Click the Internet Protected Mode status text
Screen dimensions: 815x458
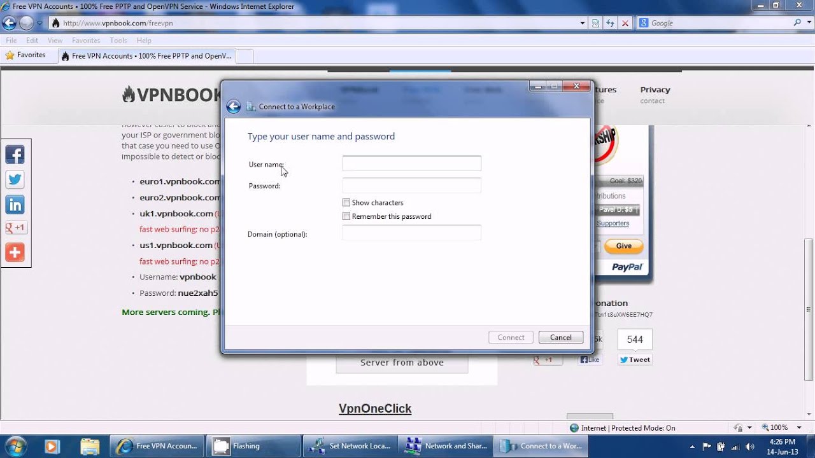(628, 428)
